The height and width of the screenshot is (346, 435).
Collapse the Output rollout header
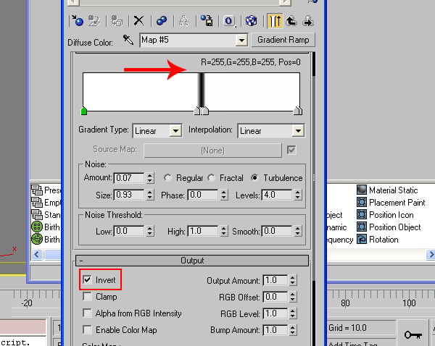point(192,261)
